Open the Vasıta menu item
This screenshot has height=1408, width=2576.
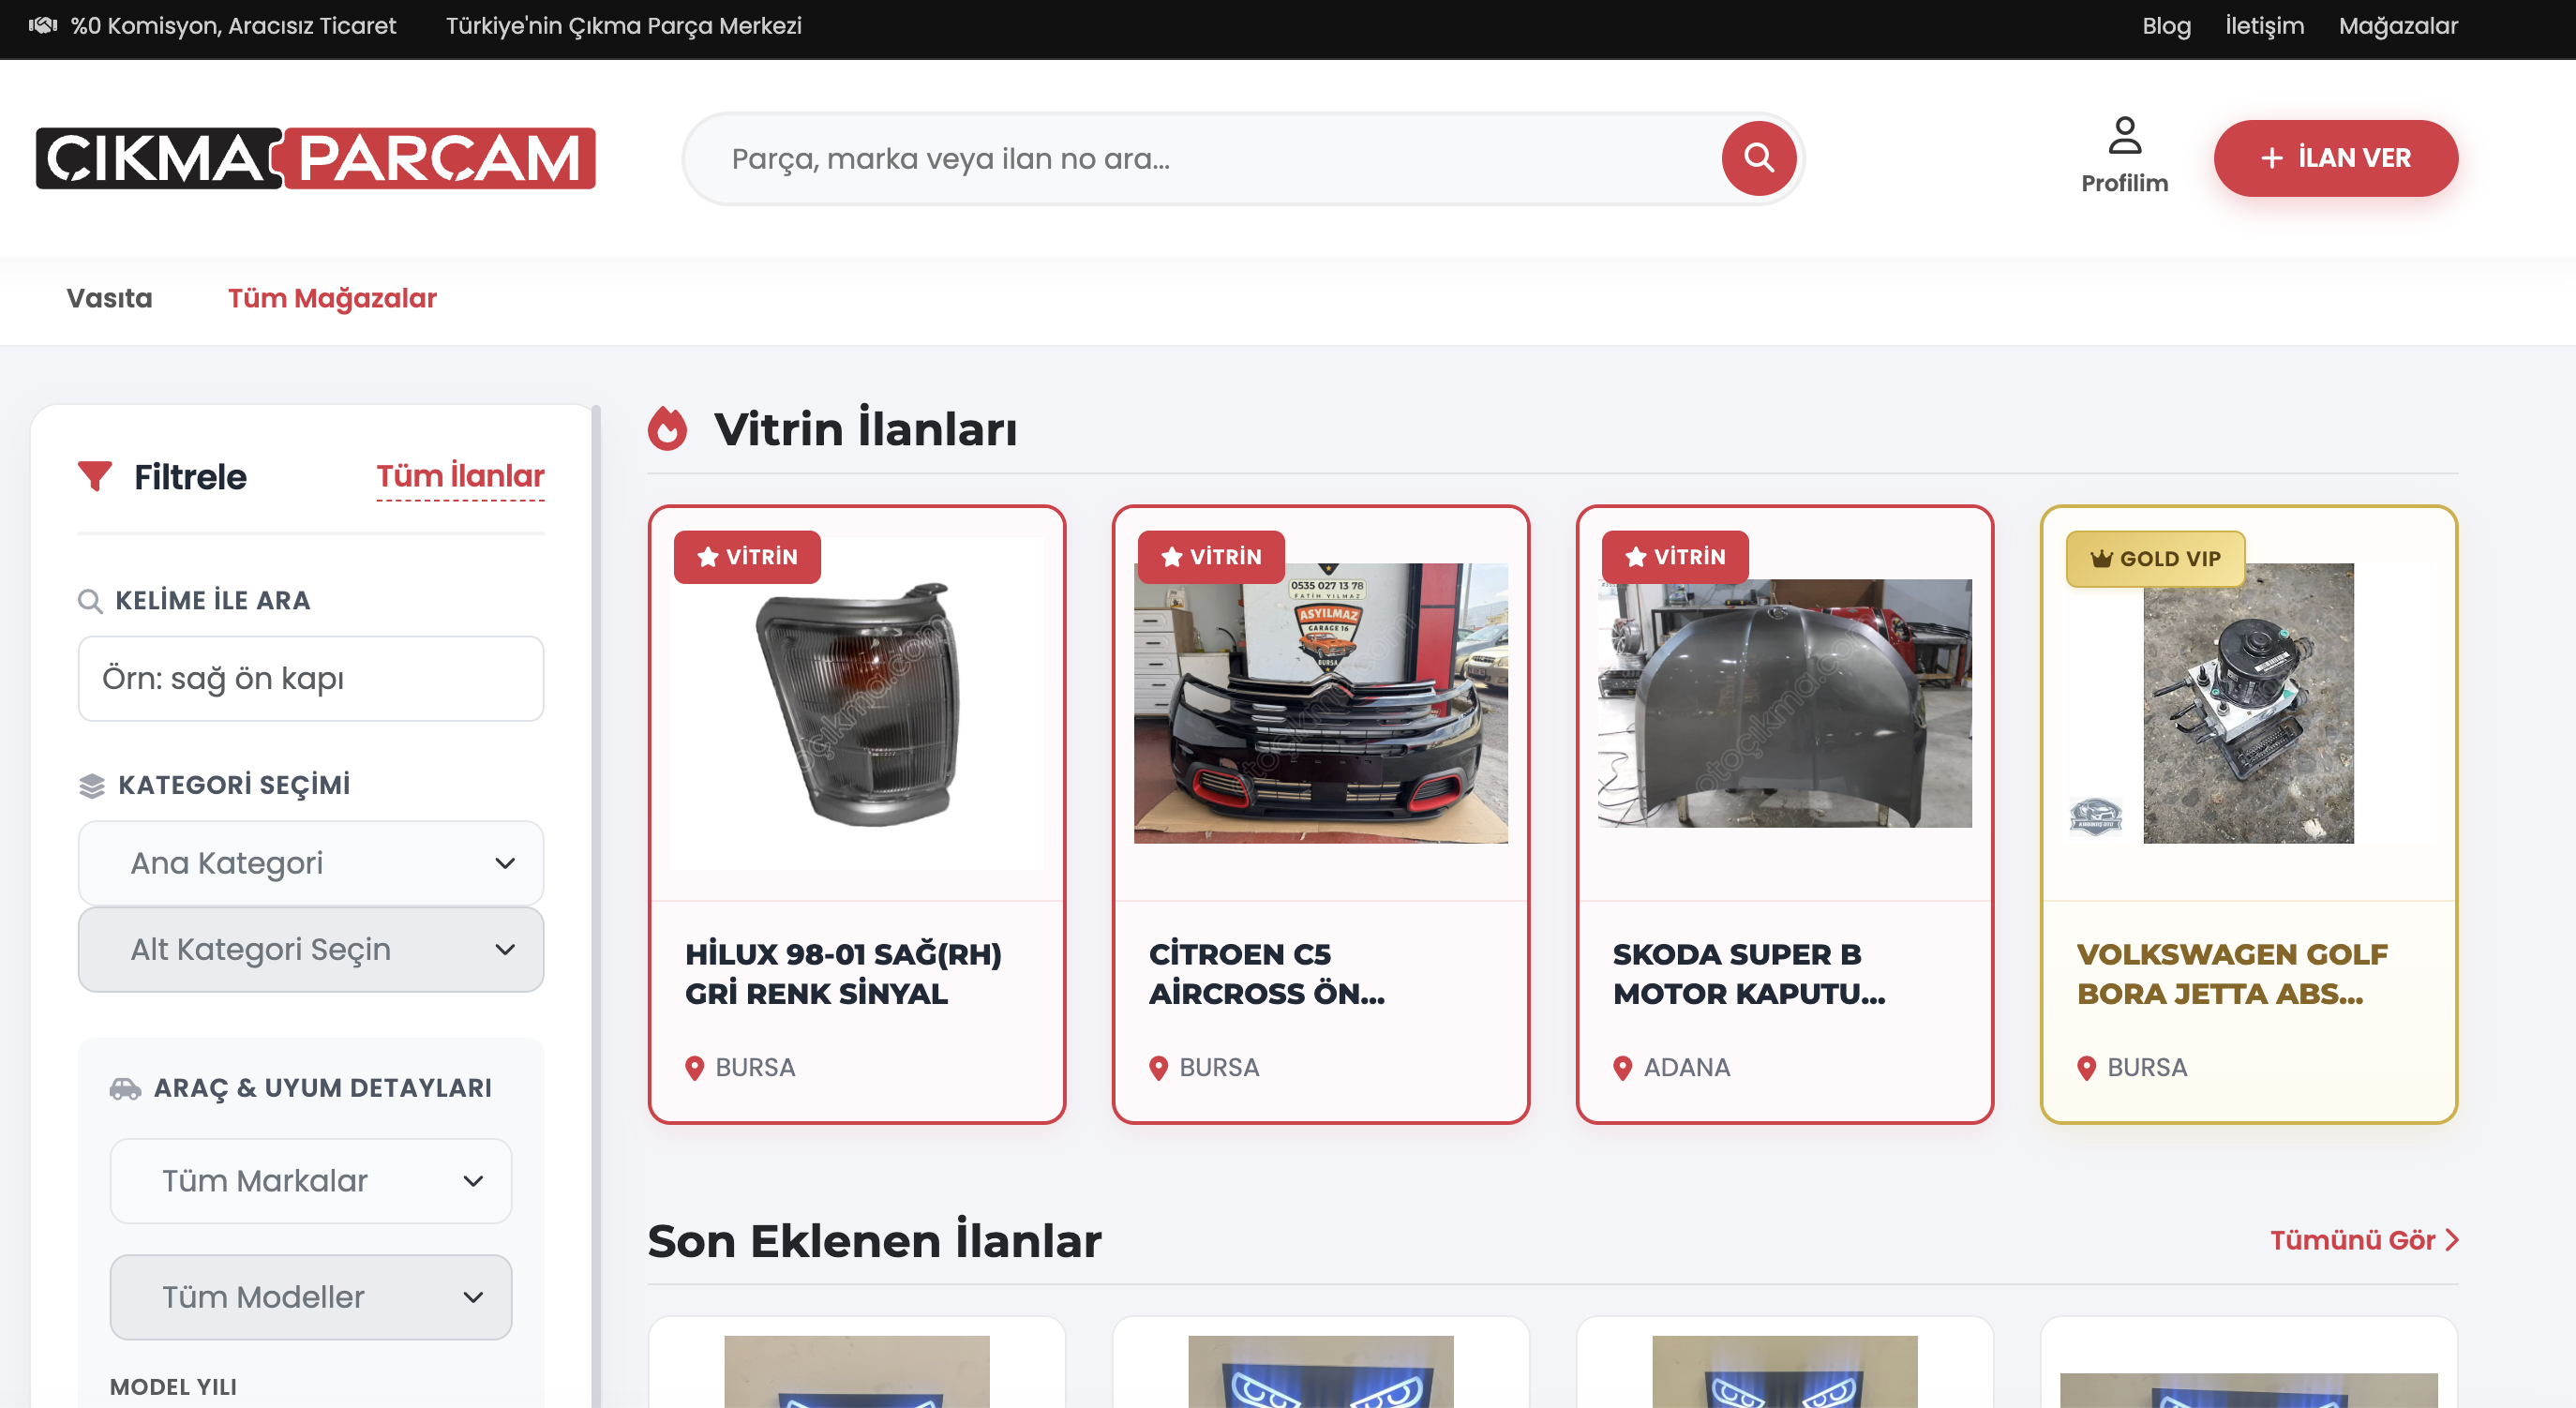pos(110,298)
